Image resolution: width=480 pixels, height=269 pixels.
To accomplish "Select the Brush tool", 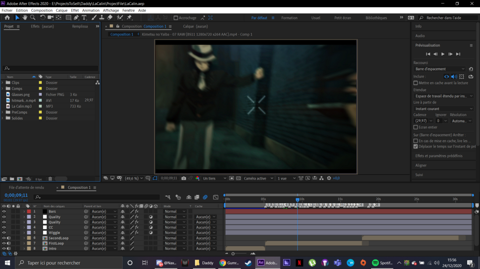I will tap(94, 18).
